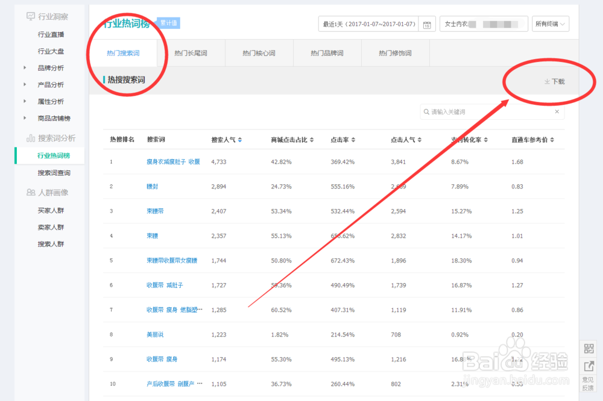The width and height of the screenshot is (603, 401).
Task: Clear the keyword search with X
Action: click(x=557, y=112)
